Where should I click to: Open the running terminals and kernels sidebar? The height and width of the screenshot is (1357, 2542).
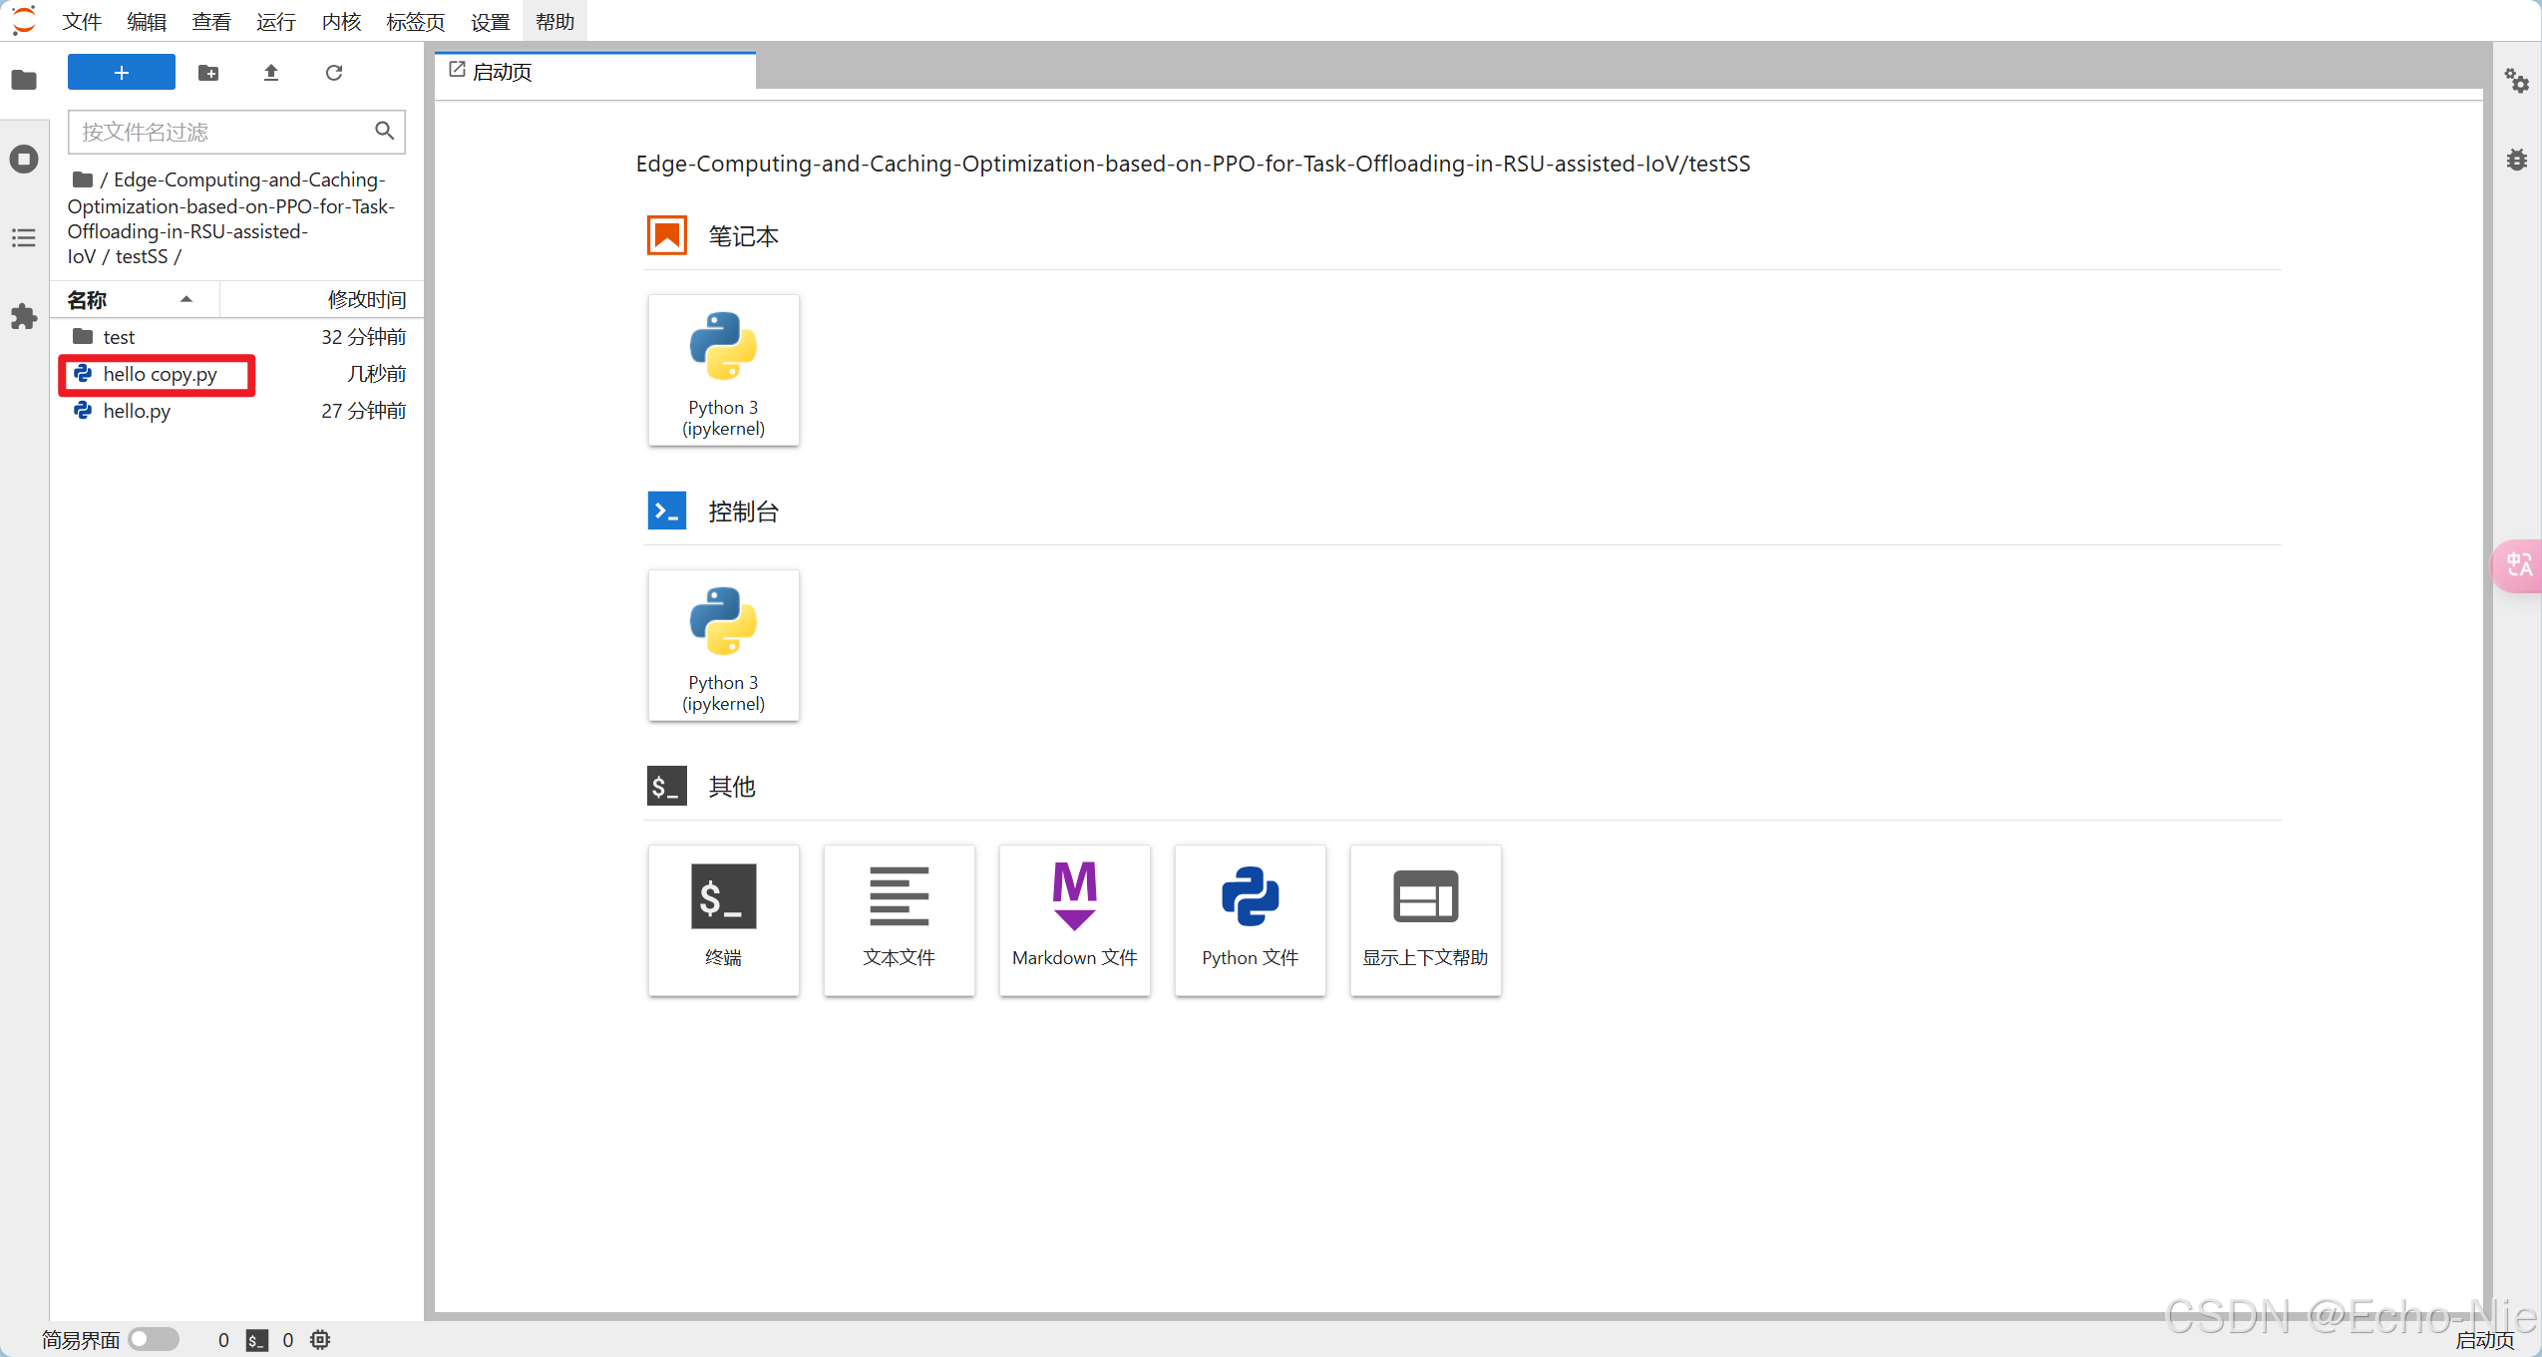tap(24, 160)
